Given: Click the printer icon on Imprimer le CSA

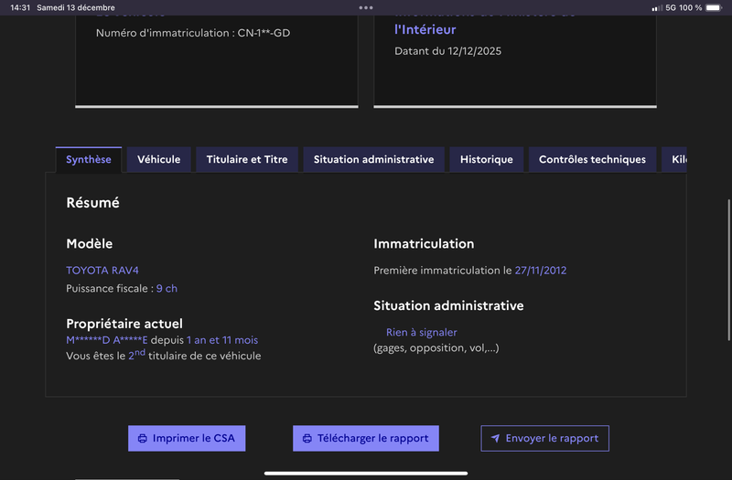Looking at the screenshot, I should (143, 439).
